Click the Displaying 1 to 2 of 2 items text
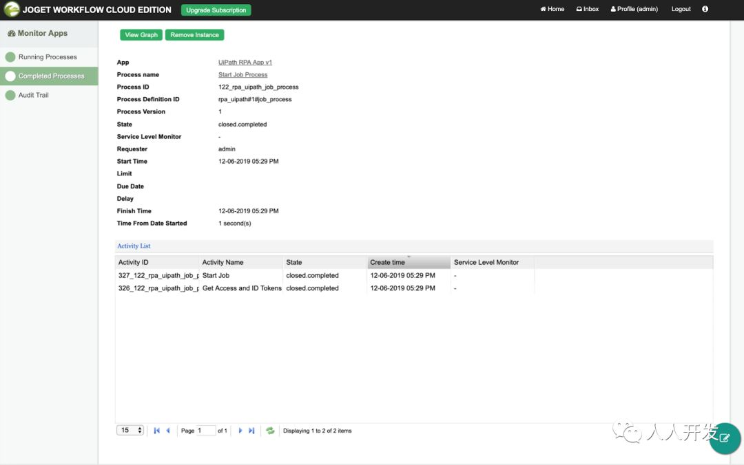The width and height of the screenshot is (744, 465). point(318,431)
